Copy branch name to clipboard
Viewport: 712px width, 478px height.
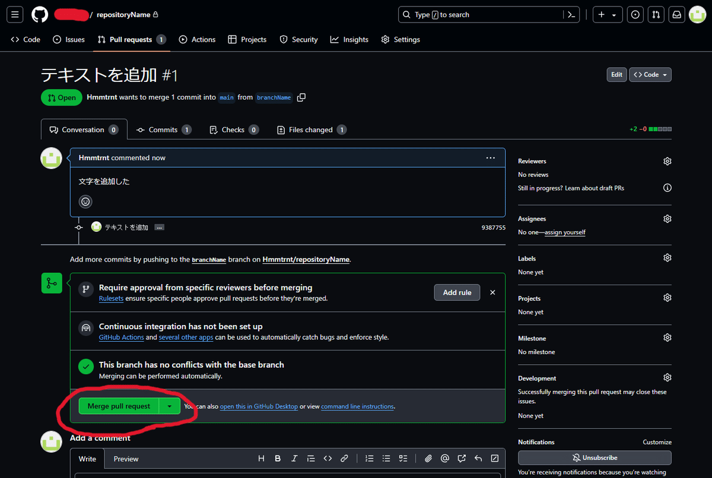301,97
